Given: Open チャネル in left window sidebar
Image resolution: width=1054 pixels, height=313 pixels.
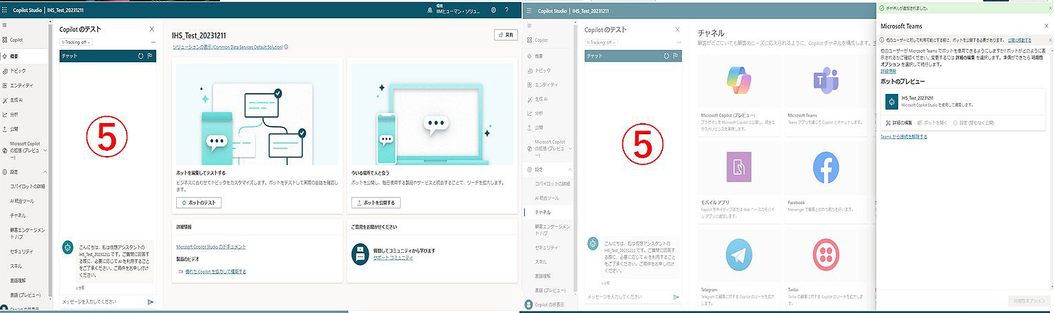Looking at the screenshot, I should pyautogui.click(x=19, y=216).
